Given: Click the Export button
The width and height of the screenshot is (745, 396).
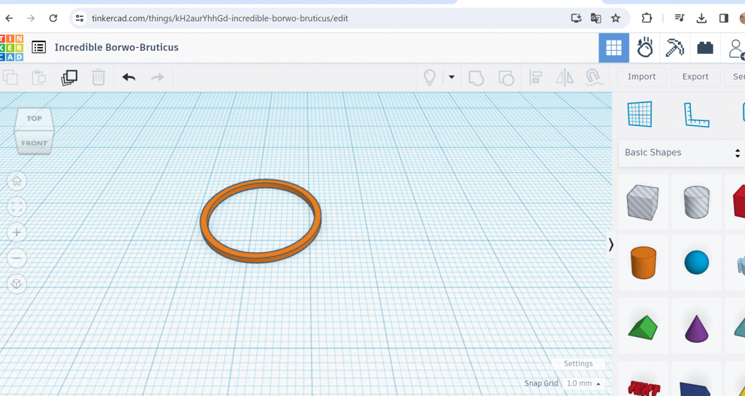Looking at the screenshot, I should coord(695,76).
